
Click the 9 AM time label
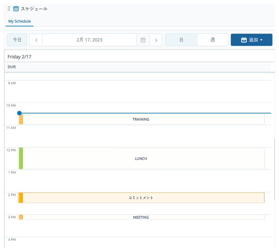coord(12,83)
